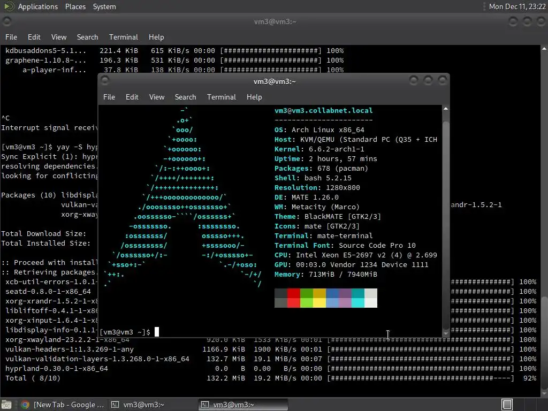This screenshot has width=548, height=411.
Task: Click the Uptime: 2 hours, 57 mins line
Action: [326, 158]
